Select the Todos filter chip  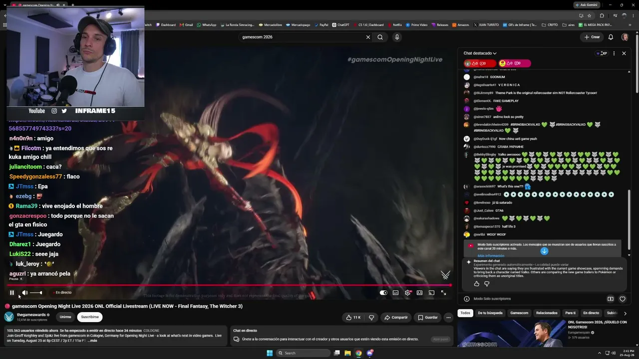click(x=465, y=313)
